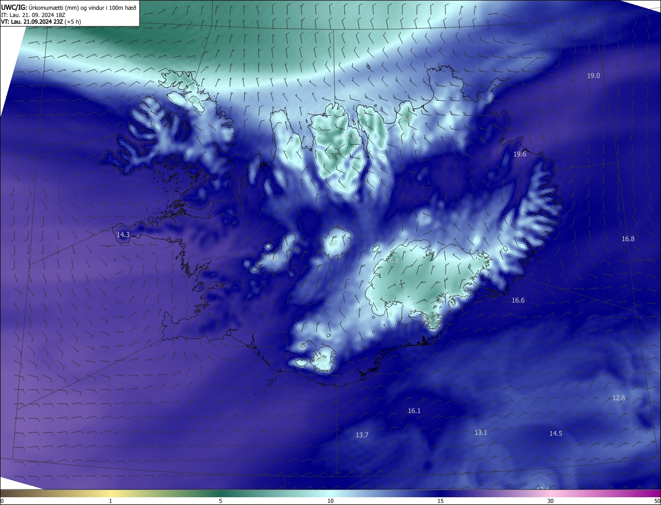Click the 14.5 value label on map
Image resolution: width=661 pixels, height=505 pixels.
click(556, 434)
